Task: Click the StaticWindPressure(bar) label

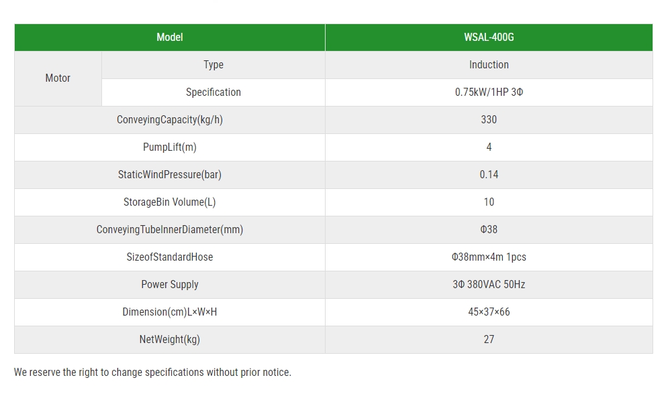Action: pos(170,174)
